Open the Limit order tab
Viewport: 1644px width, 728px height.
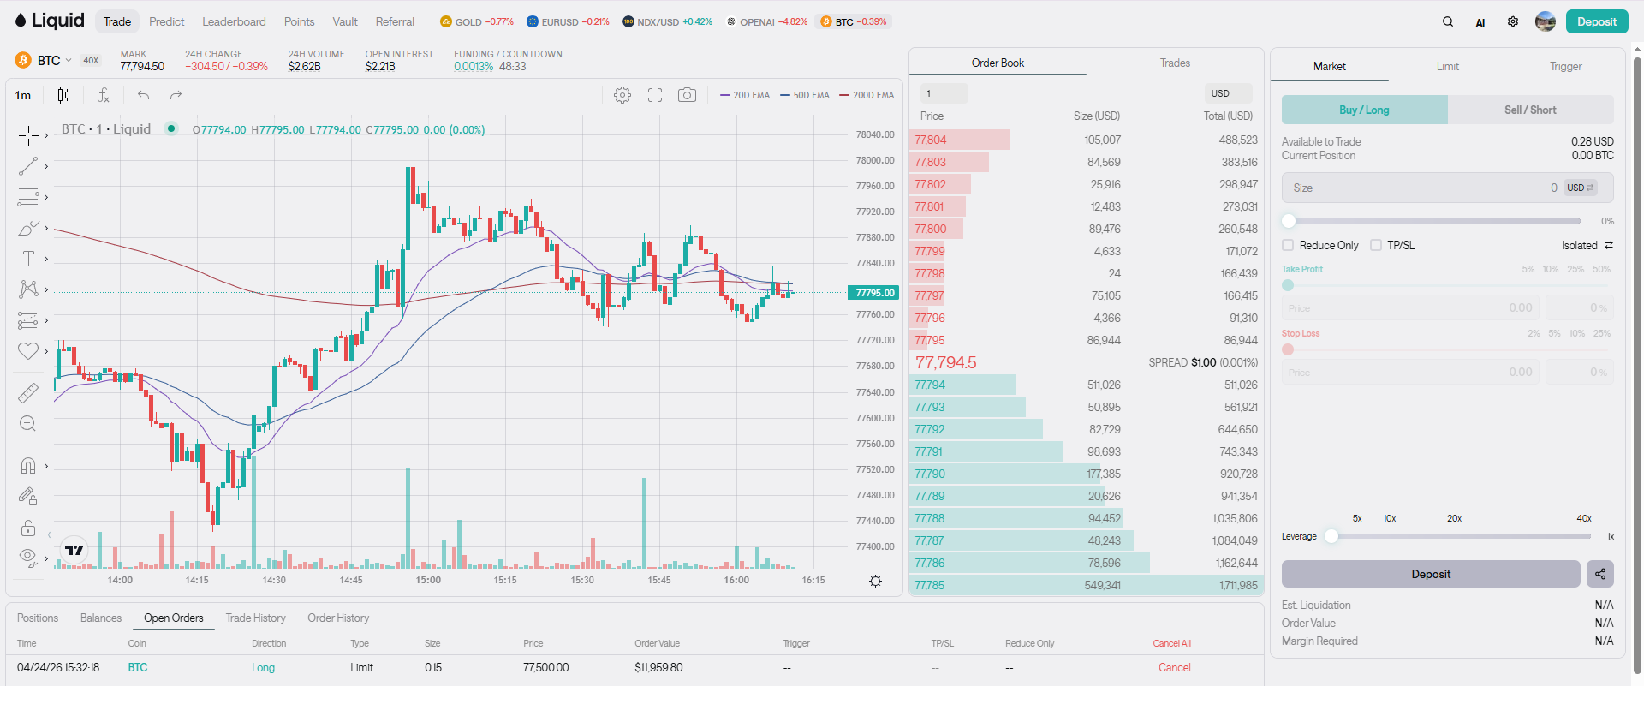[x=1447, y=66]
